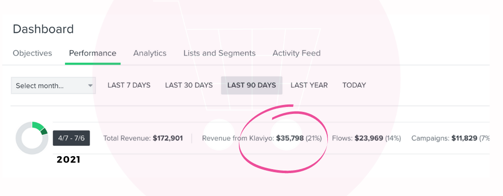Choose the LAST YEAR range

coord(309,86)
